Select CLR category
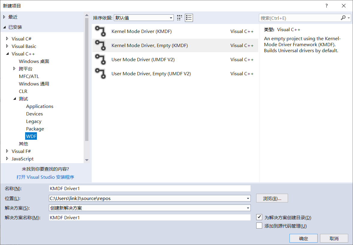The height and width of the screenshot is (245, 353). 23,91
